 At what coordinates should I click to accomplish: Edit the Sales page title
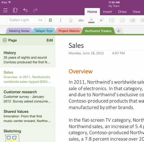click(x=76, y=46)
